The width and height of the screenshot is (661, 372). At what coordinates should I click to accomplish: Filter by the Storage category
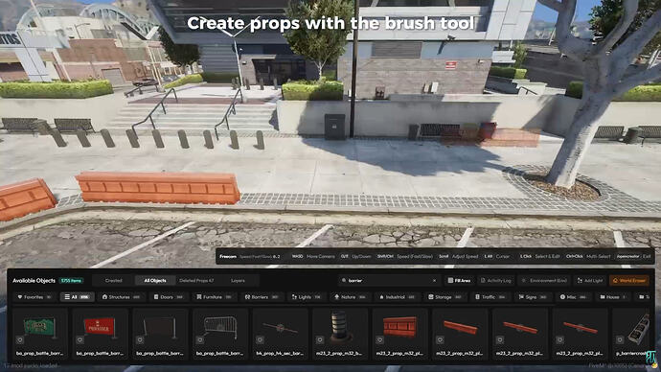(x=444, y=297)
